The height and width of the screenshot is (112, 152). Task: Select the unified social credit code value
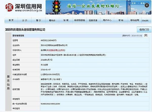pyautogui.click(x=50, y=104)
